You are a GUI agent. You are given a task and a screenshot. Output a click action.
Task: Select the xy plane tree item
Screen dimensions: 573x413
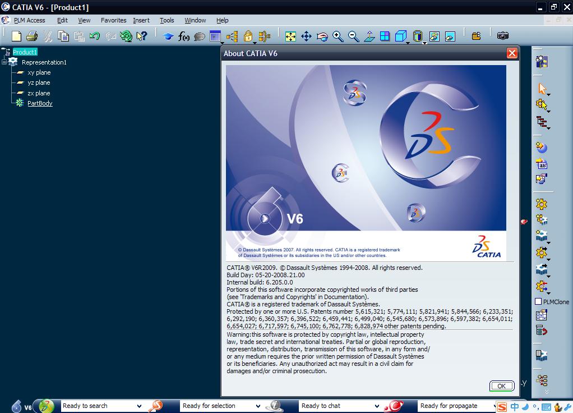pyautogui.click(x=39, y=72)
